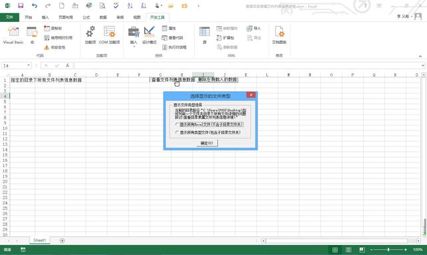Close the file type selection dialog
This screenshot has height=255, width=427.
pos(251,95)
